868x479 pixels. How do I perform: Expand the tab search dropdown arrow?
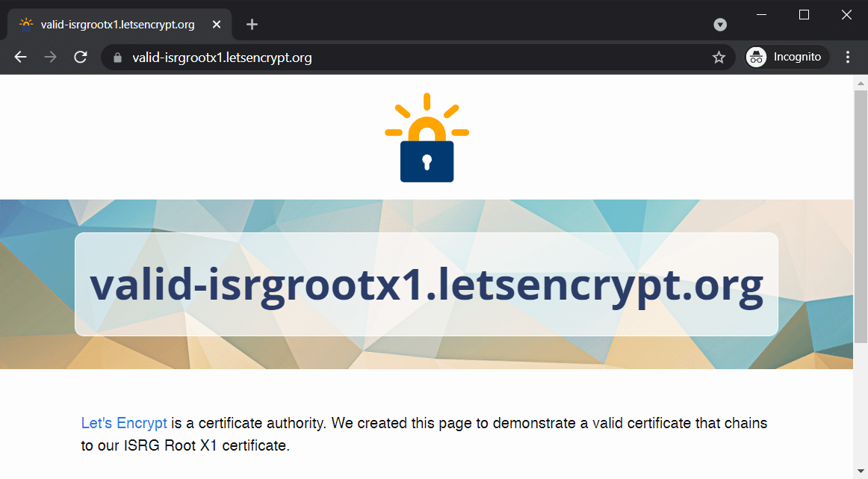click(x=720, y=25)
